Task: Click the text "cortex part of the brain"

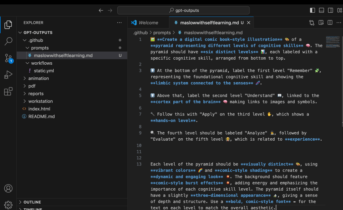Action: [x=185, y=102]
